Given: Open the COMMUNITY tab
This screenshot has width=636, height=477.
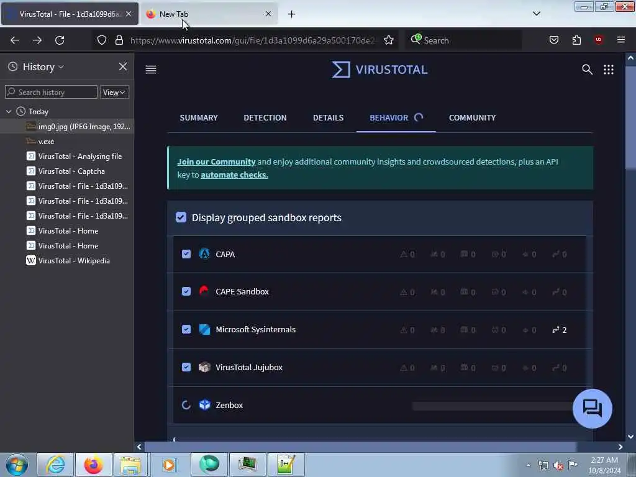Looking at the screenshot, I should pyautogui.click(x=472, y=117).
